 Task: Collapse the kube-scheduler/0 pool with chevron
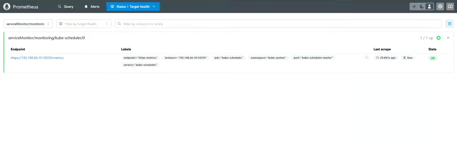pyautogui.click(x=448, y=38)
